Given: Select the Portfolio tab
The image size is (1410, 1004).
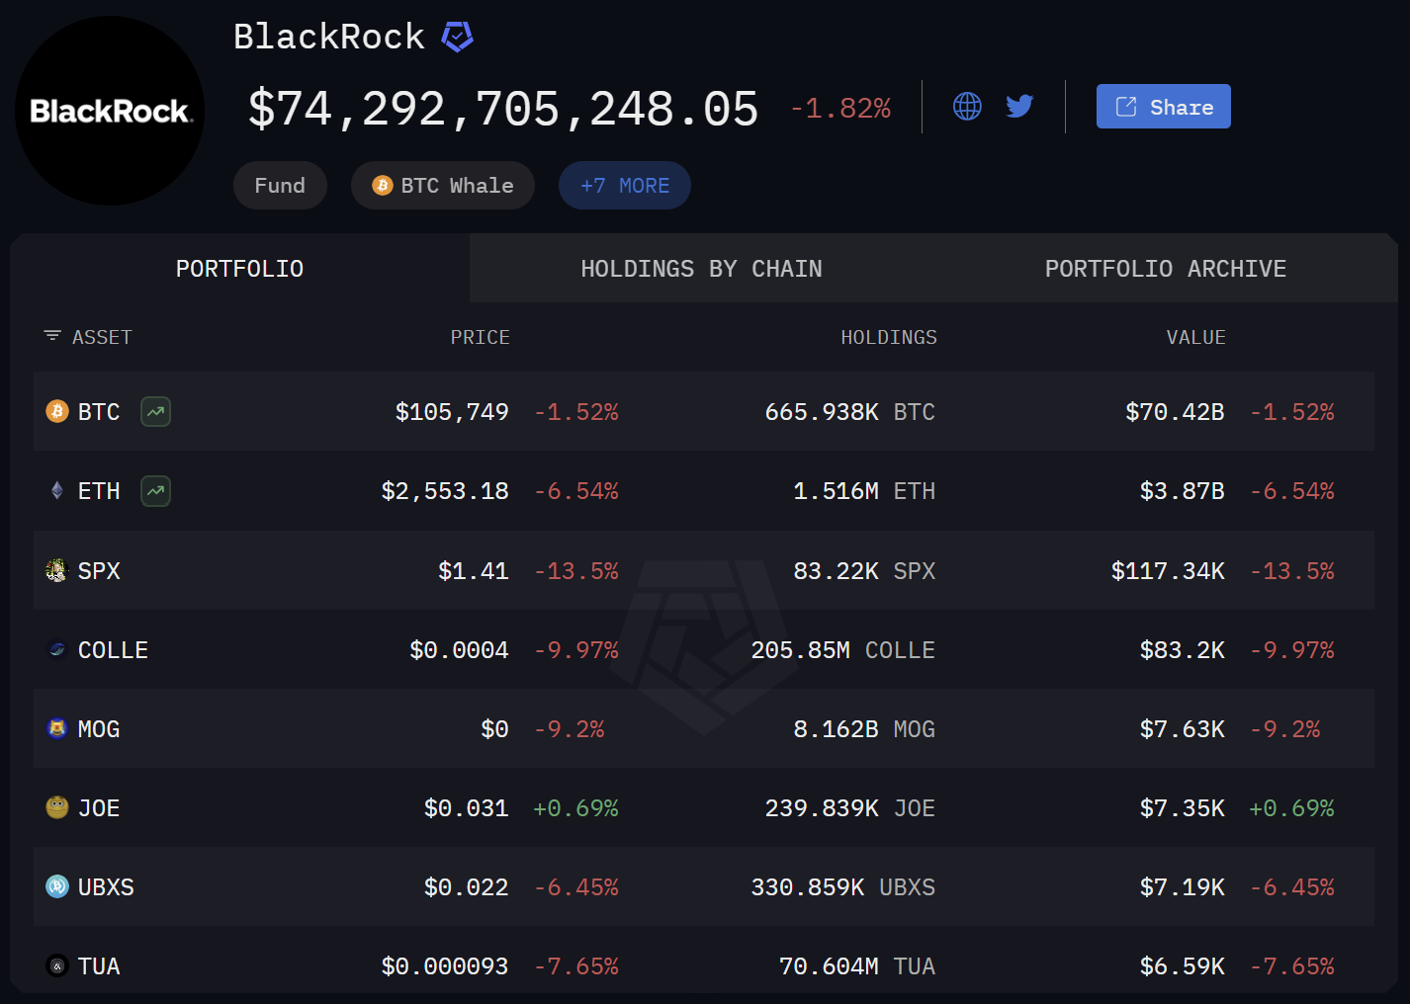Looking at the screenshot, I should pos(239,269).
